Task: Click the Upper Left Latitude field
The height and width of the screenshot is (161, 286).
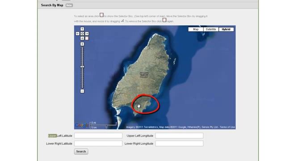Action: pyautogui.click(x=98, y=136)
